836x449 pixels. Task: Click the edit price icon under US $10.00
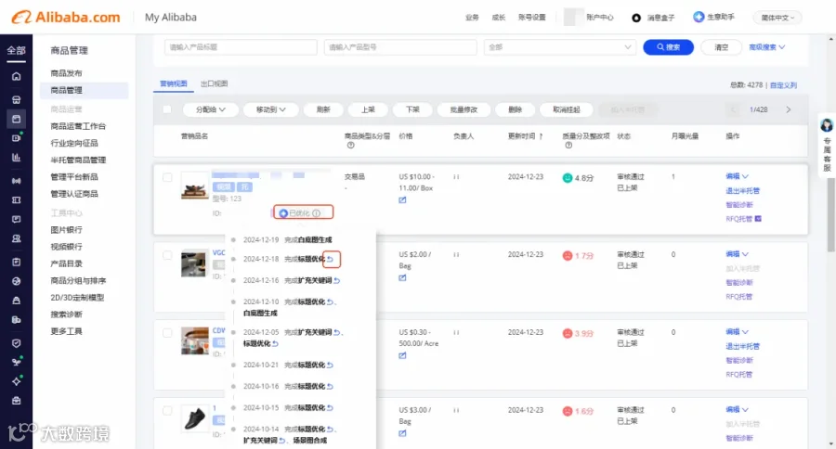click(402, 199)
